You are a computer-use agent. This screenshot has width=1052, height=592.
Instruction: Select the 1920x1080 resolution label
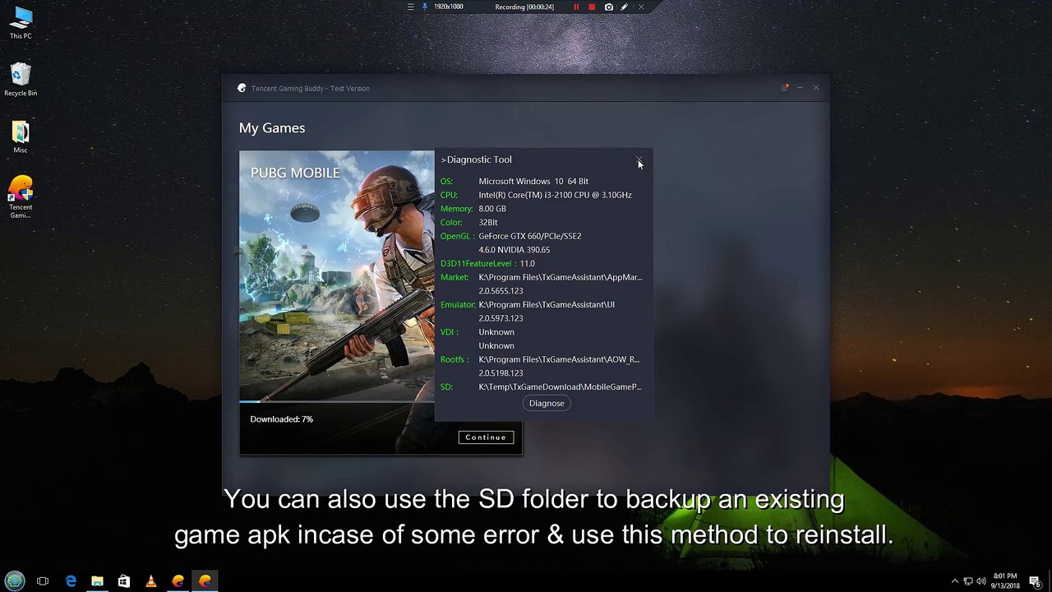pos(449,7)
